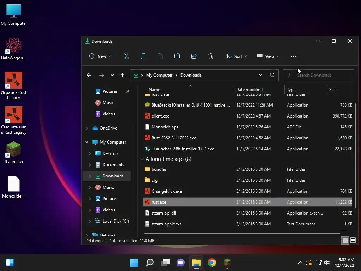Click the Share icon in toolbar
This screenshot has height=271, width=361.
point(194,56)
